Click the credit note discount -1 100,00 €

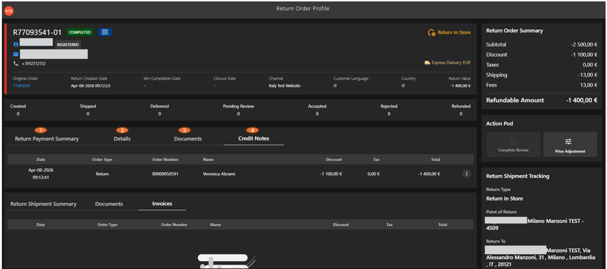pos(331,174)
